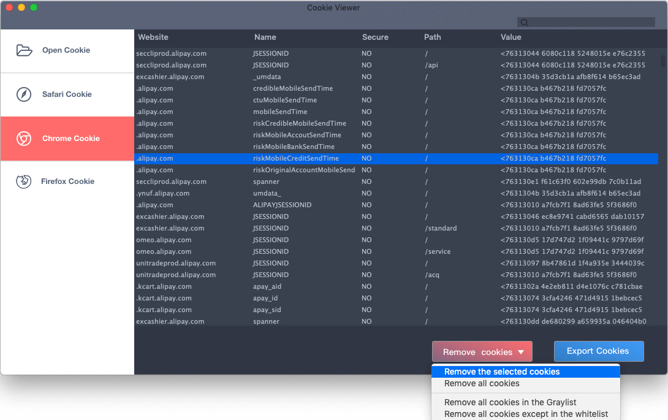Select the spanner cookie from seccliprod.alipay.com
The width and height of the screenshot is (668, 420).
click(x=396, y=181)
